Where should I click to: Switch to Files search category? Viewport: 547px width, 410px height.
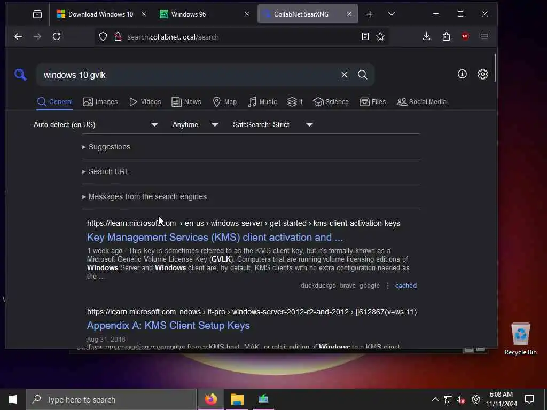pos(372,102)
